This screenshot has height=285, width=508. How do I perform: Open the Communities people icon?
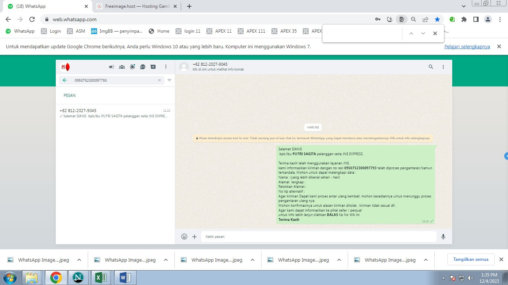point(122,67)
